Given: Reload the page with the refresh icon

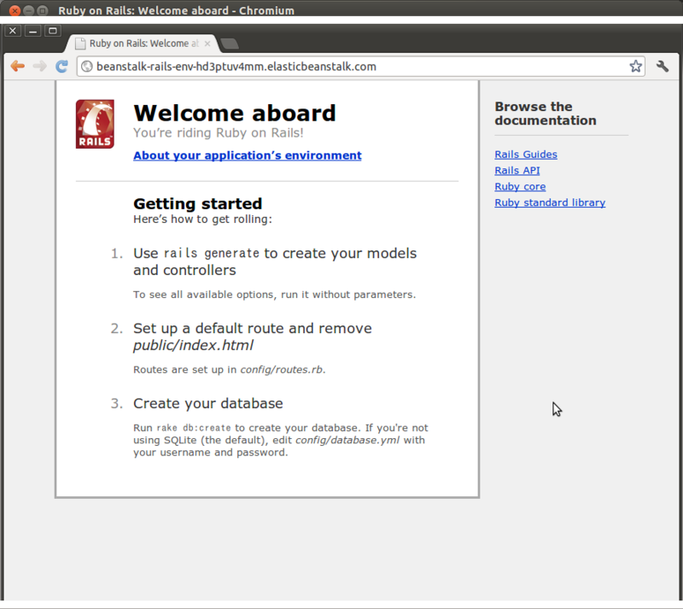Looking at the screenshot, I should click(61, 67).
